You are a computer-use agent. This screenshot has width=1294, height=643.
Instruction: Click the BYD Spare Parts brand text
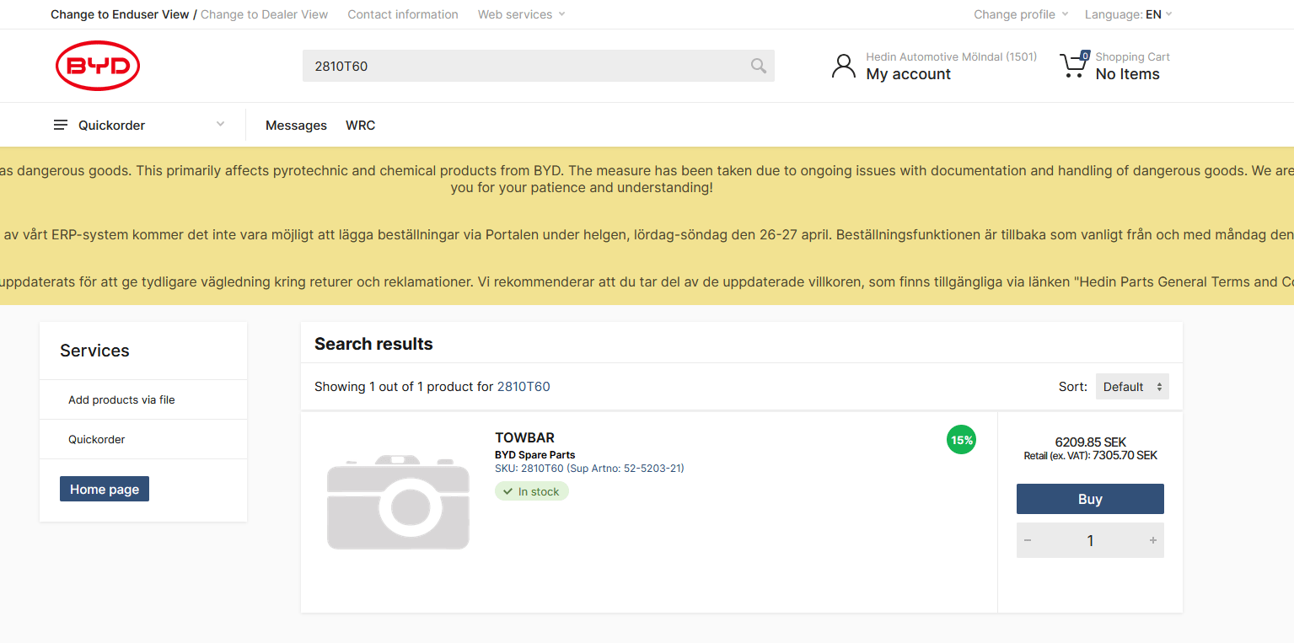[534, 455]
